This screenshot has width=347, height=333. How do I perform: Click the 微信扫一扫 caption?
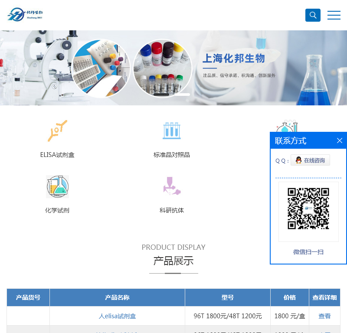[x=308, y=252]
